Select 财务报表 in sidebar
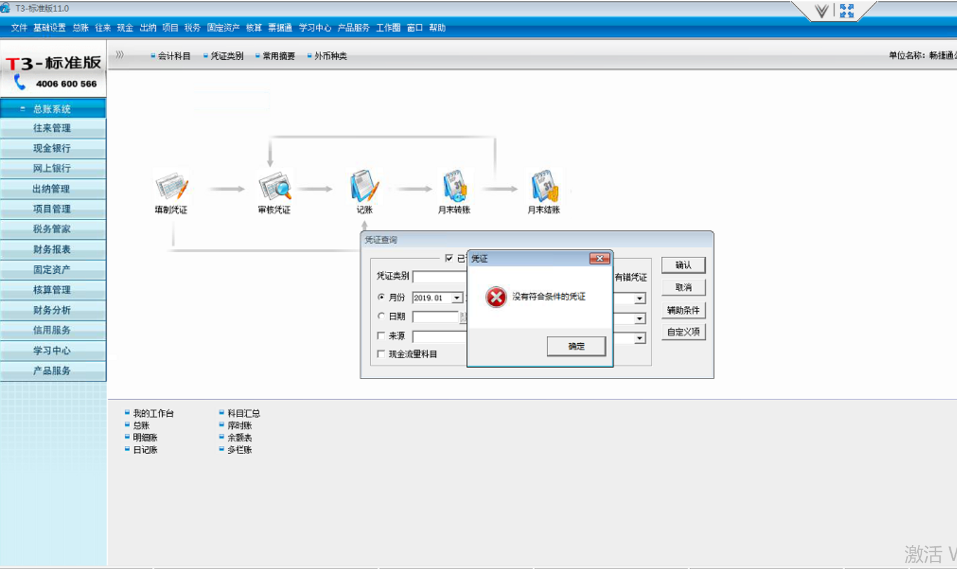This screenshot has height=569, width=957. pos(53,249)
